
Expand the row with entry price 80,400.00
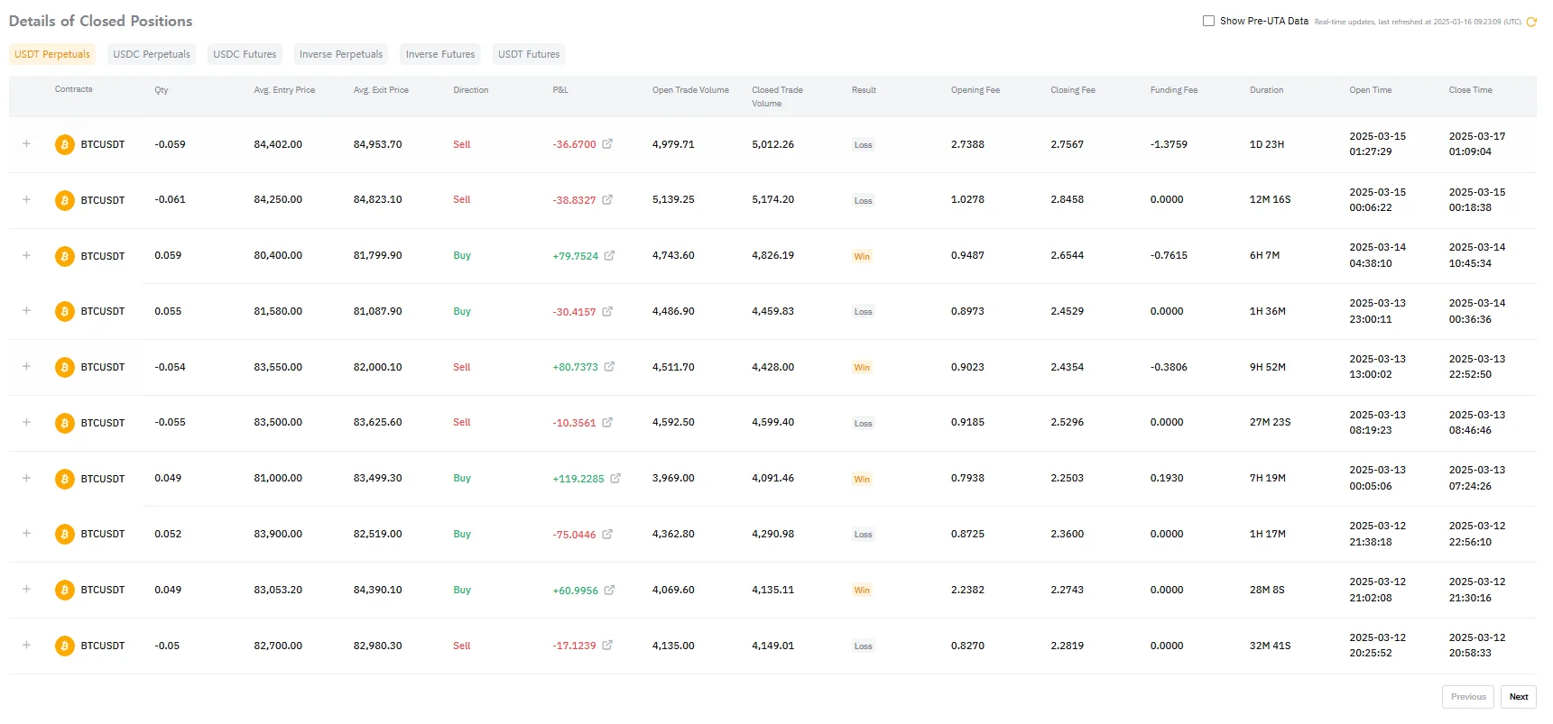(x=26, y=256)
